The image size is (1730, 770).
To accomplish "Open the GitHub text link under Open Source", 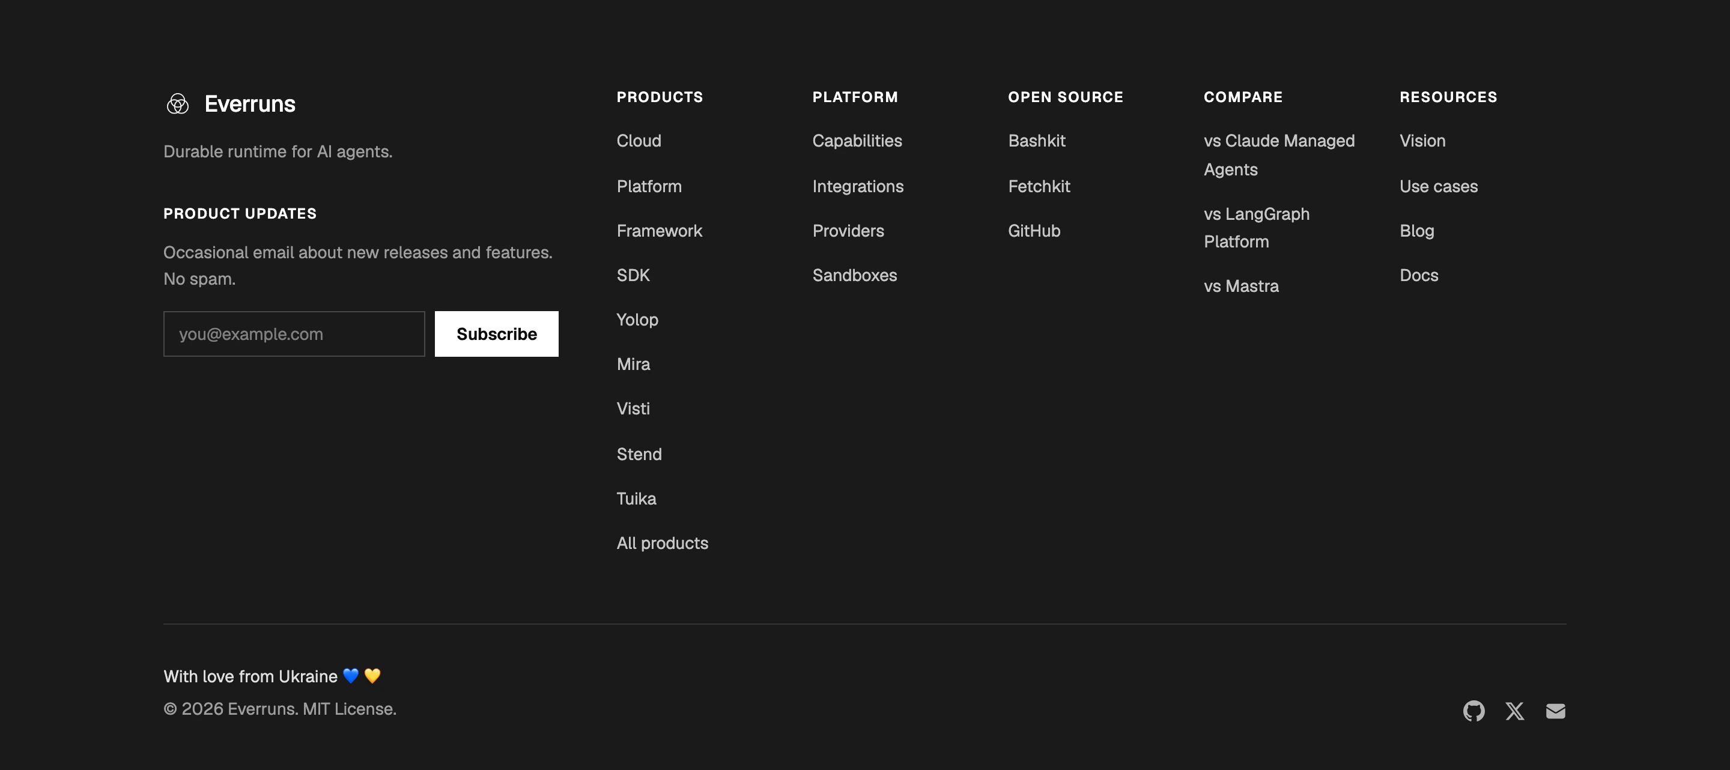I will tap(1034, 231).
